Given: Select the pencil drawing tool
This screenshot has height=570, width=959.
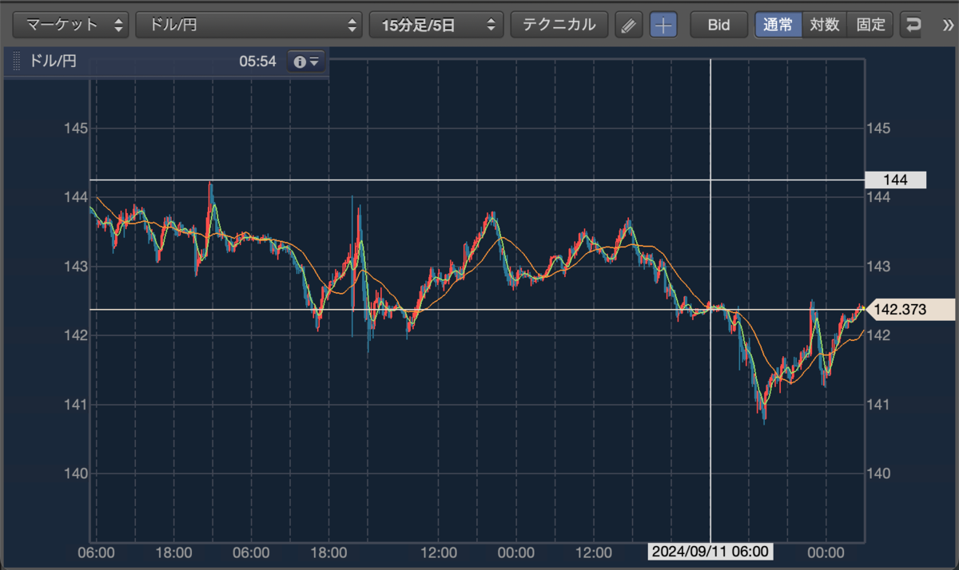Looking at the screenshot, I should click(629, 25).
